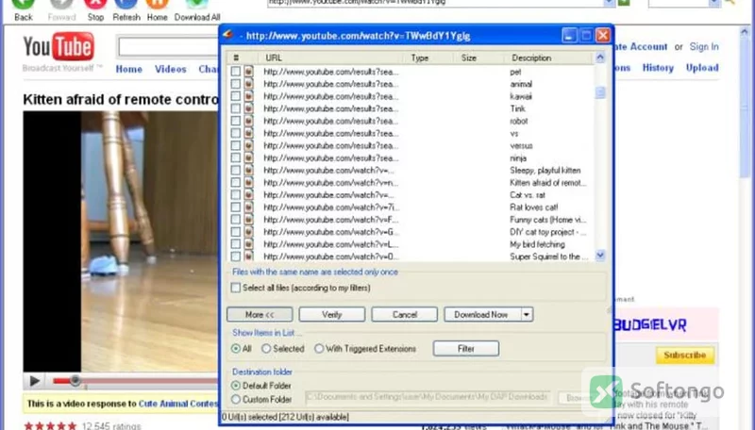Click the Download All toolbar icon

point(197,4)
